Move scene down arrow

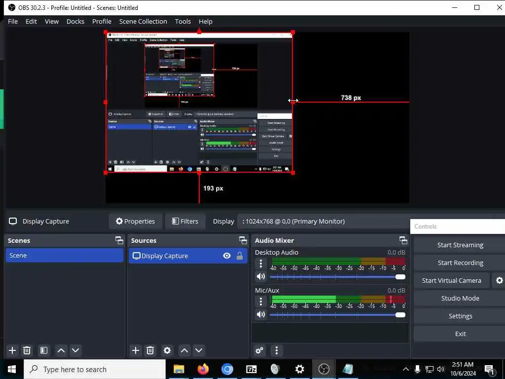pos(75,350)
